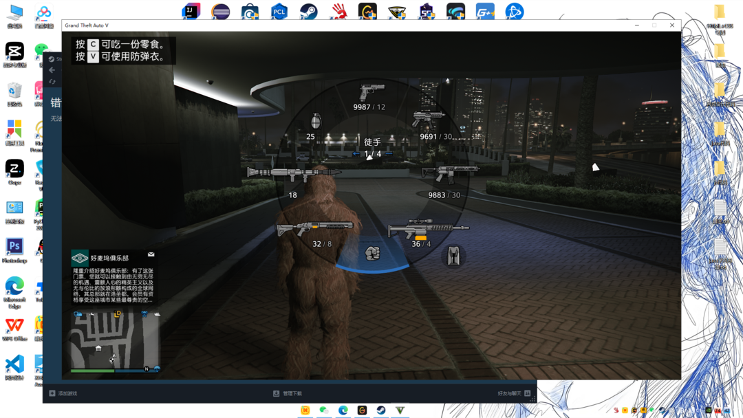Open the PCL launcher desktop shortcut
743x418 pixels.
pyautogui.click(x=279, y=12)
